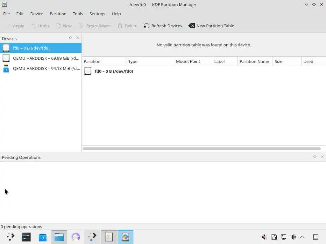Click the horizontal scrollbar of partition table
The width and height of the screenshot is (326, 244).
(x=202, y=149)
